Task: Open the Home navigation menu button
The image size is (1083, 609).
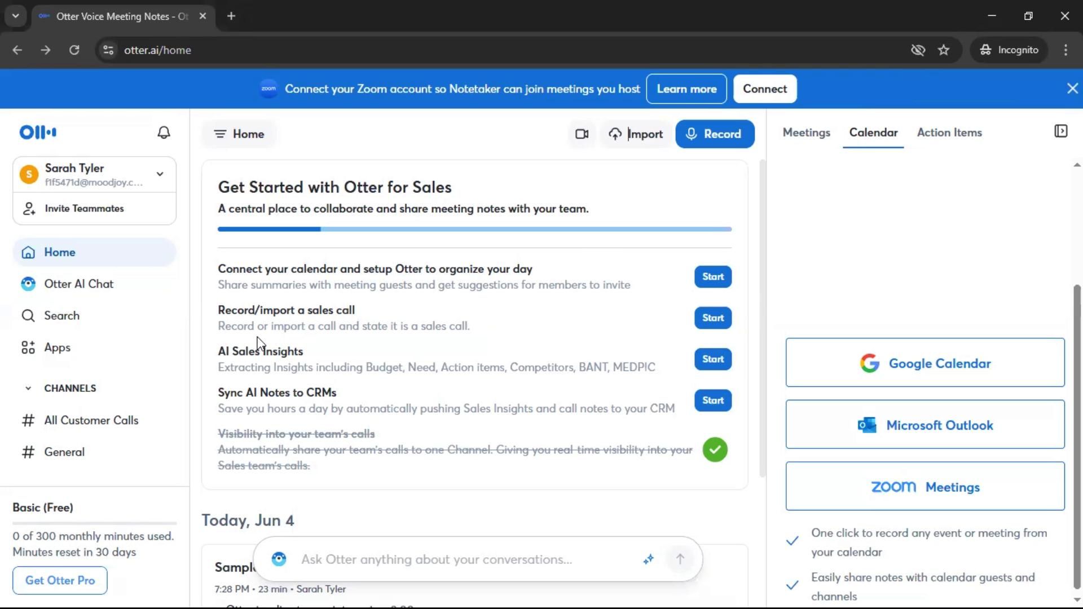Action: (239, 134)
